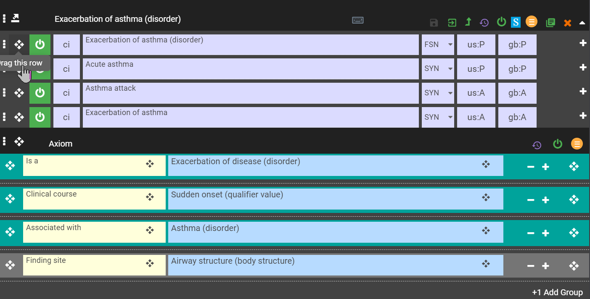Open the three-dot menu of Exacerbation of asthma synonym row
The width and height of the screenshot is (590, 299).
click(x=4, y=117)
